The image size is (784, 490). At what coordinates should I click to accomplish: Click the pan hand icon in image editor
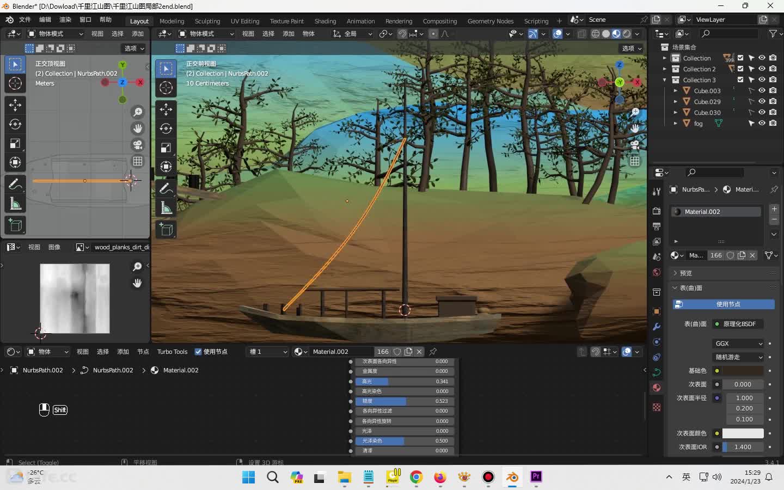[137, 283]
